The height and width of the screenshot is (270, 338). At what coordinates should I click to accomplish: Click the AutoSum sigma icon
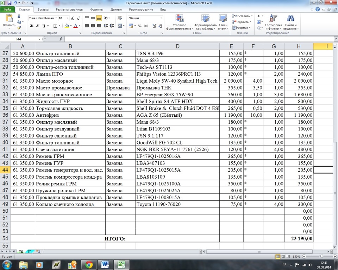click(259, 16)
